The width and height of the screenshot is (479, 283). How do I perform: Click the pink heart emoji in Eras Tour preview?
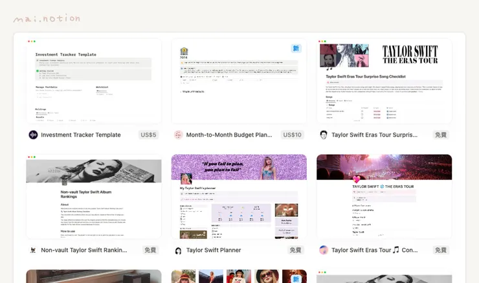pos(356,179)
